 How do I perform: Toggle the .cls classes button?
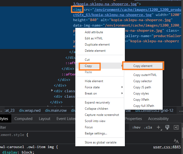coord(148,127)
